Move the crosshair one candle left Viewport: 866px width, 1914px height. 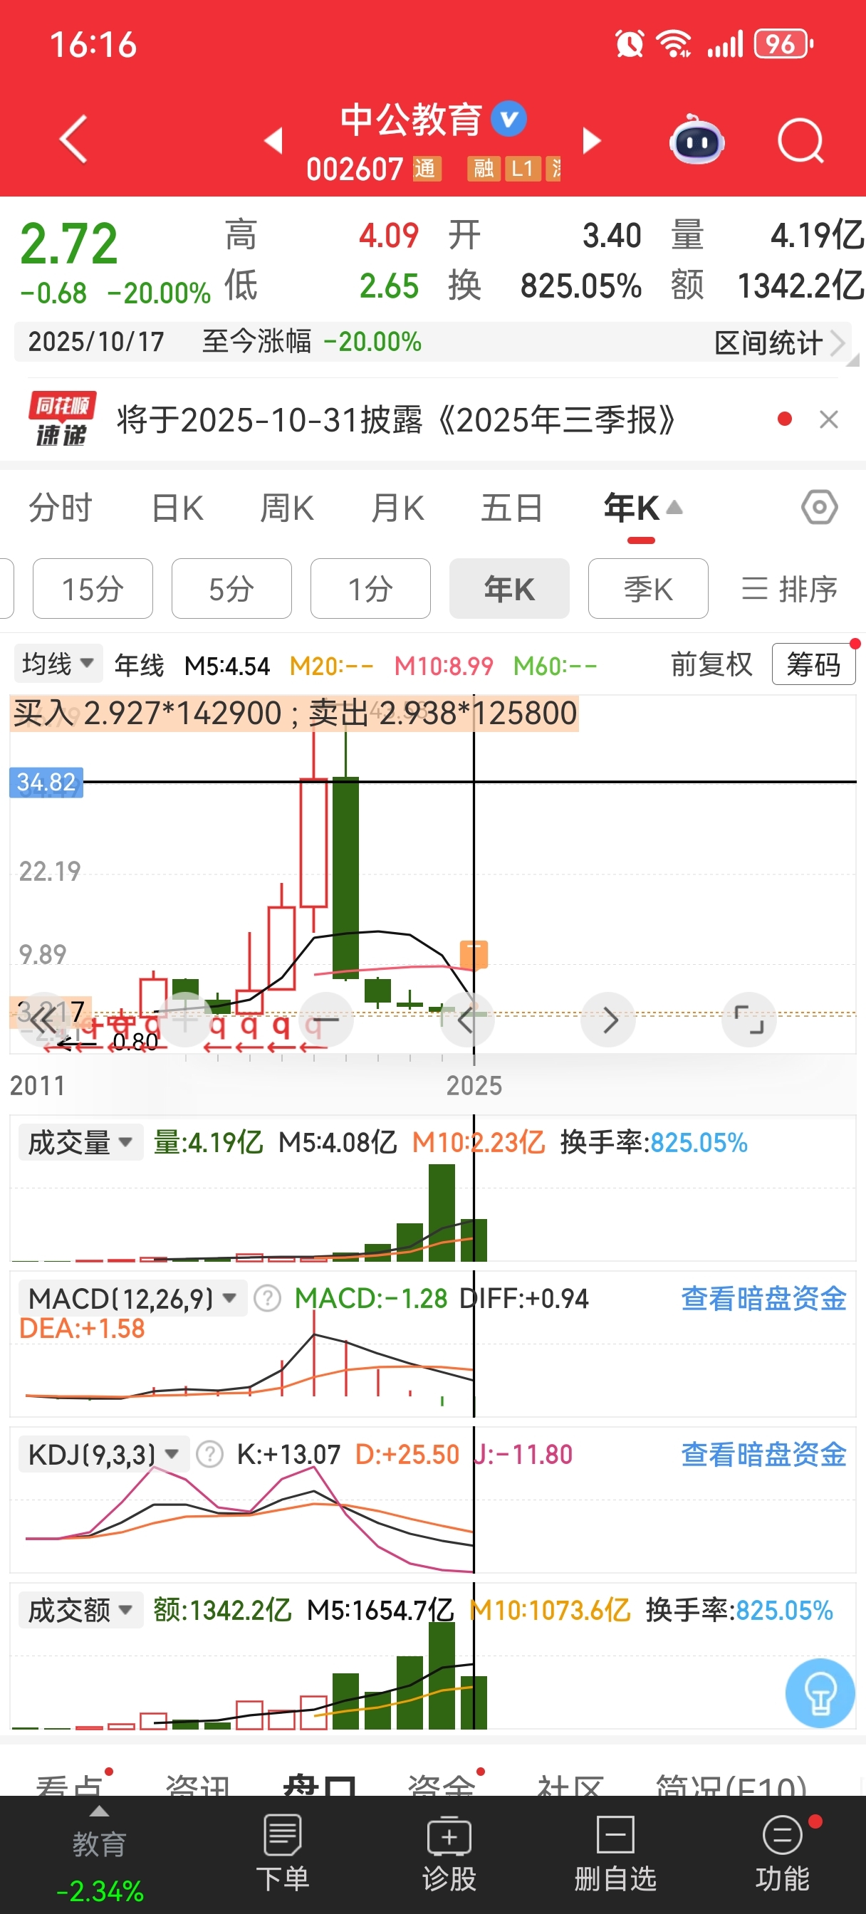466,1020
